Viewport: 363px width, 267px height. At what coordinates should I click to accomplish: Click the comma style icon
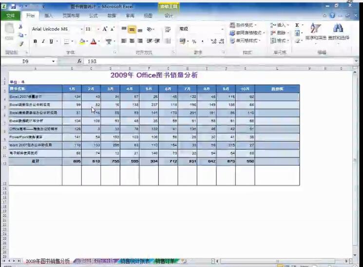[203, 41]
